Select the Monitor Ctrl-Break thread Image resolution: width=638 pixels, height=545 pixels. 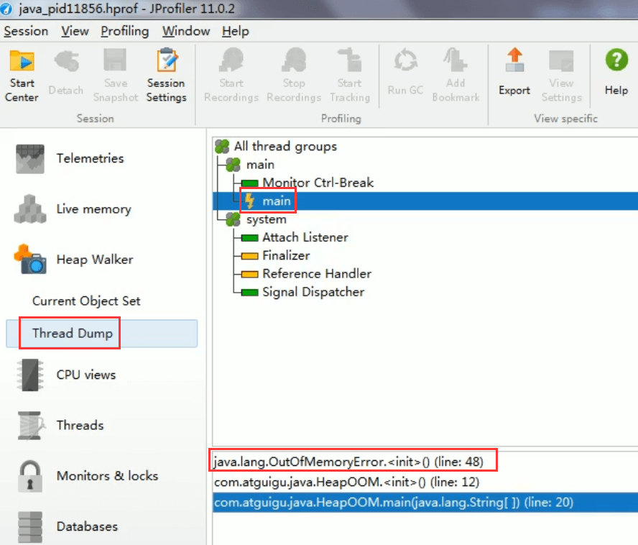318,183
